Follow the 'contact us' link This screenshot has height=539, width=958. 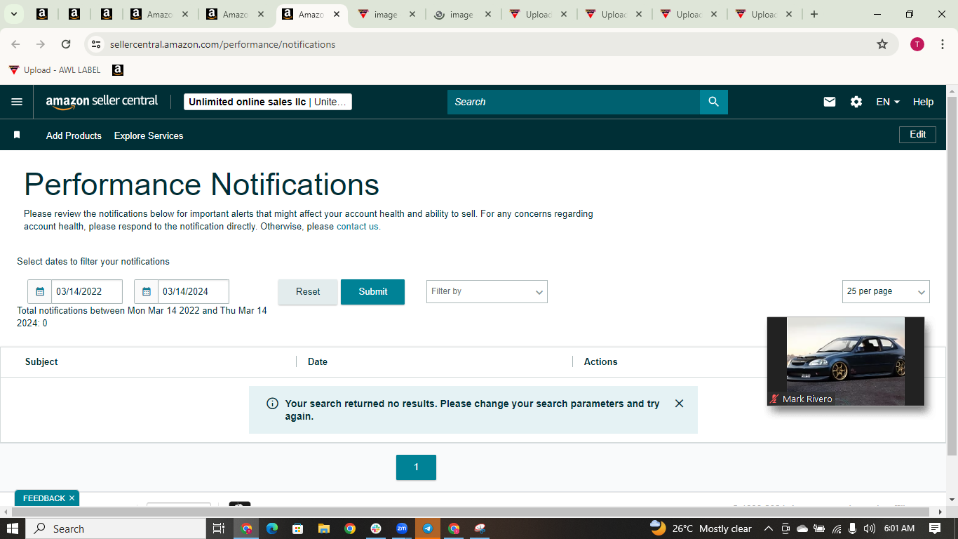coord(358,227)
